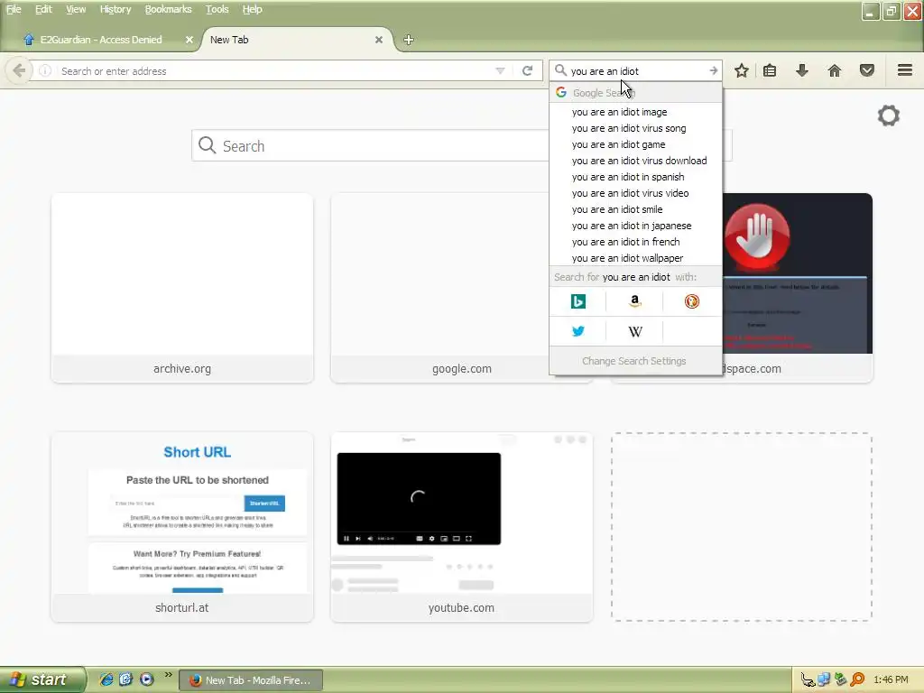This screenshot has width=924, height=693.
Task: Open the Help menu
Action: pyautogui.click(x=253, y=9)
